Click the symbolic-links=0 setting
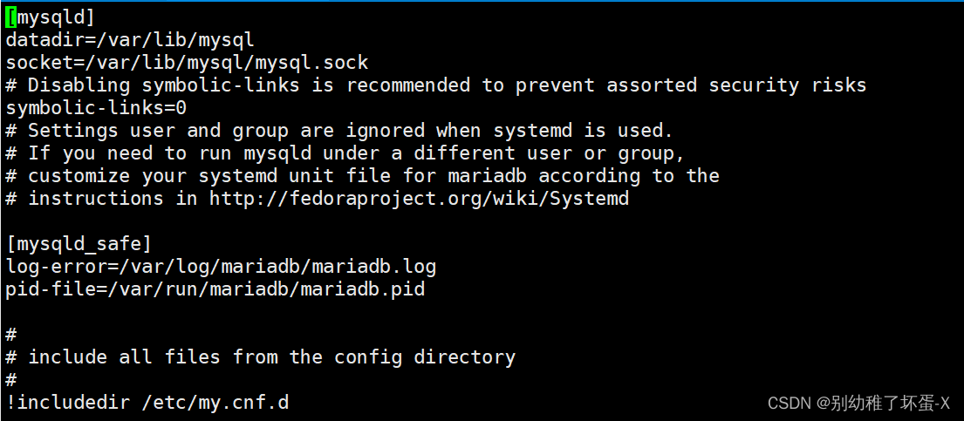The width and height of the screenshot is (964, 421). pos(96,108)
